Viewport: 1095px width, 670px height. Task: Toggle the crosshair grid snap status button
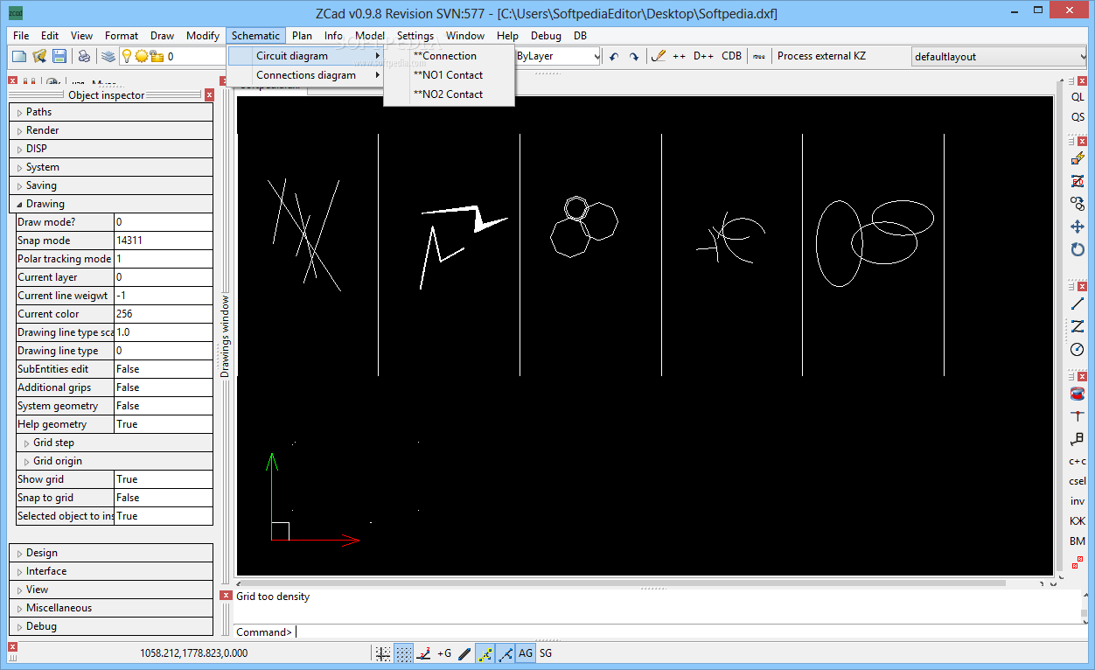coord(383,653)
